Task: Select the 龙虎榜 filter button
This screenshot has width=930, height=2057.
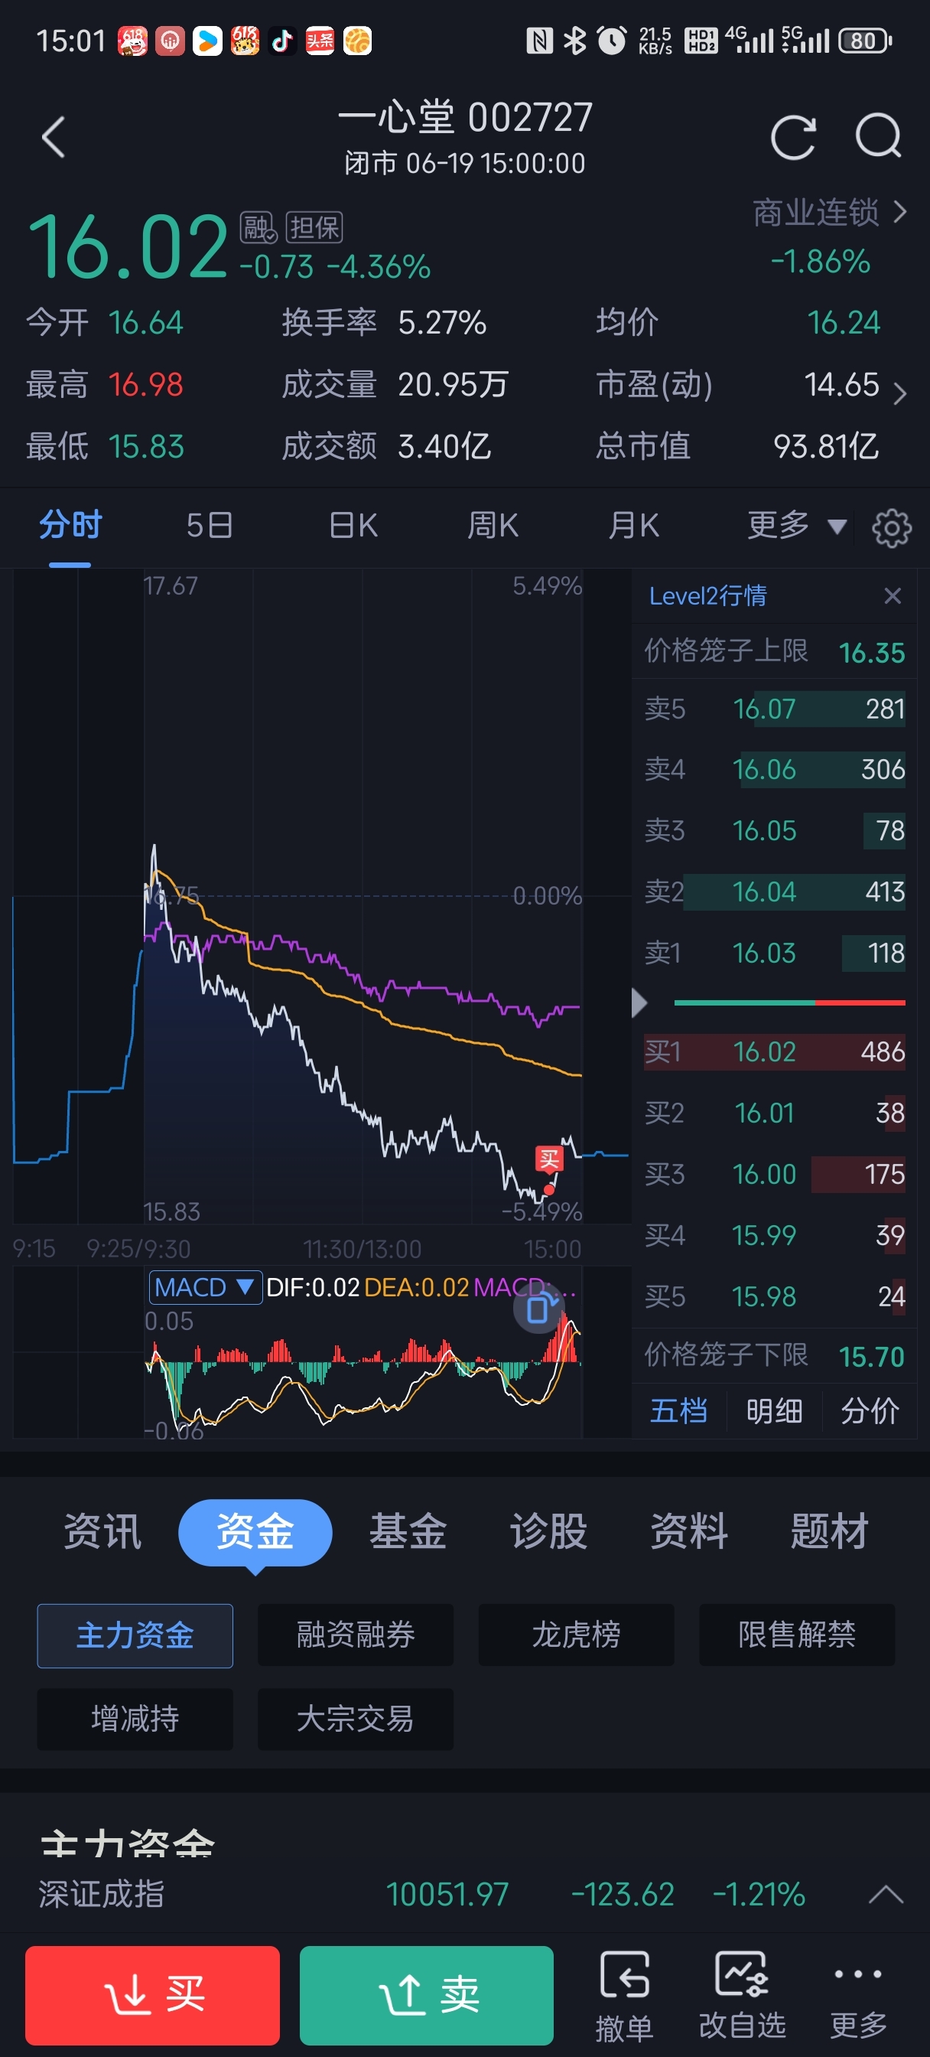Action: tap(577, 1635)
